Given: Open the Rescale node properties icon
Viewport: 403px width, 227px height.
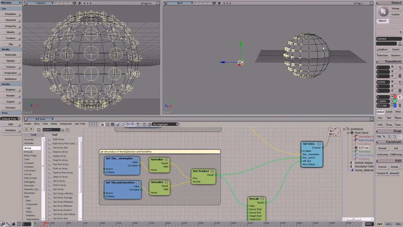Looking at the screenshot, I should [262, 199].
